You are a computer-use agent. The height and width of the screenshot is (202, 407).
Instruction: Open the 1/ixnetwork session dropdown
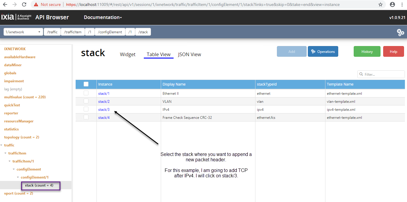tap(23, 32)
